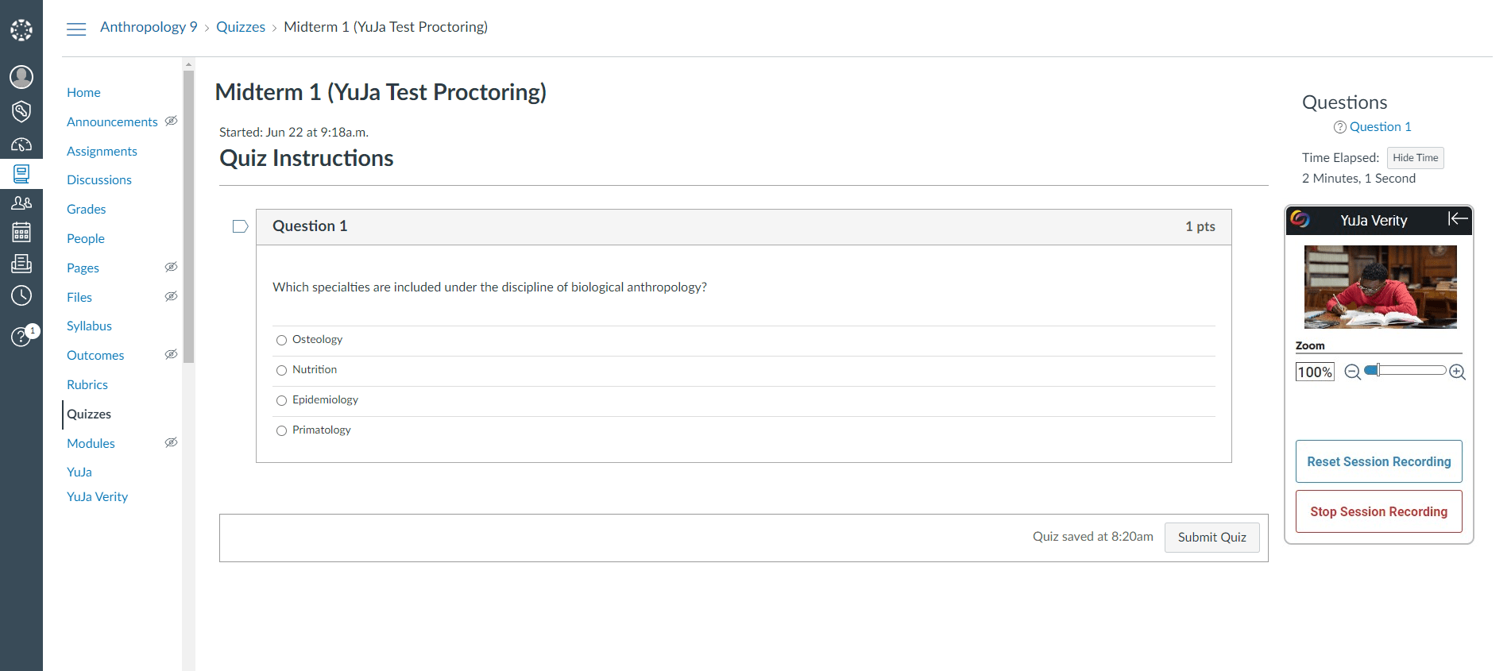The image size is (1511, 671).
Task: Hide the elapsed time display
Action: [x=1415, y=157]
